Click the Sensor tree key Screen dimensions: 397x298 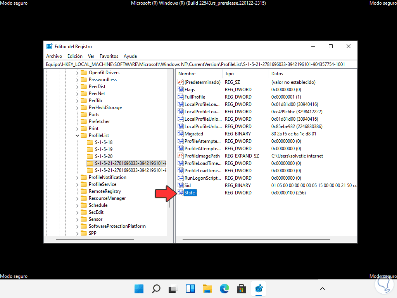(x=95, y=219)
